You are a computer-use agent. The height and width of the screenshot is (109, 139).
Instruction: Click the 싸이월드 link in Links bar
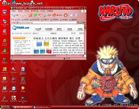pyautogui.click(x=64, y=20)
